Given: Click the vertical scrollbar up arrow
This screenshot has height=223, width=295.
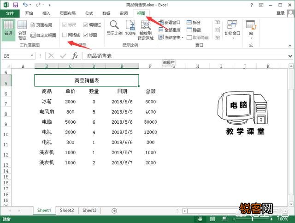Looking at the screenshot, I should pyautogui.click(x=291, y=66).
